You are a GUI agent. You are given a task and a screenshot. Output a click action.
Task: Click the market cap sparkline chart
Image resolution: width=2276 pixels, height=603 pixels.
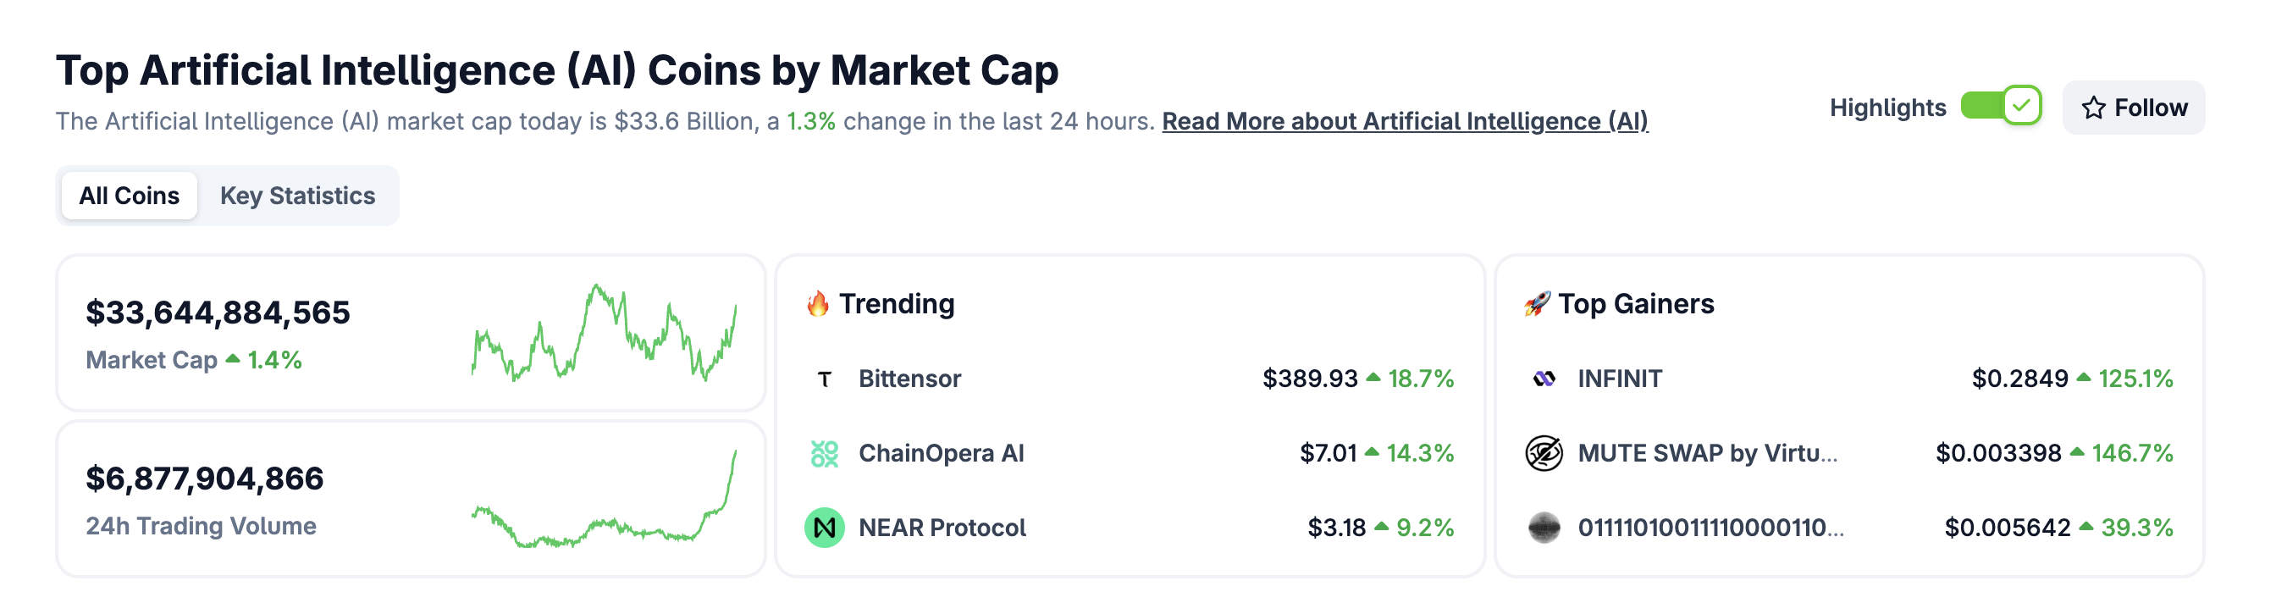coord(605,335)
